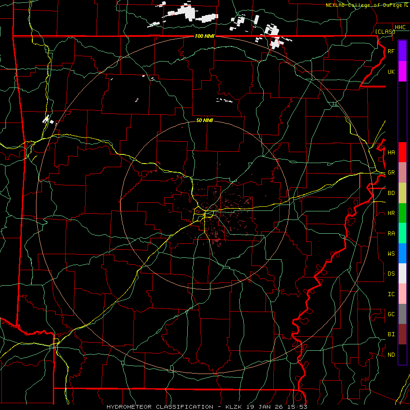
Task: Click the "100 NMI" range ring label
Action: point(205,36)
